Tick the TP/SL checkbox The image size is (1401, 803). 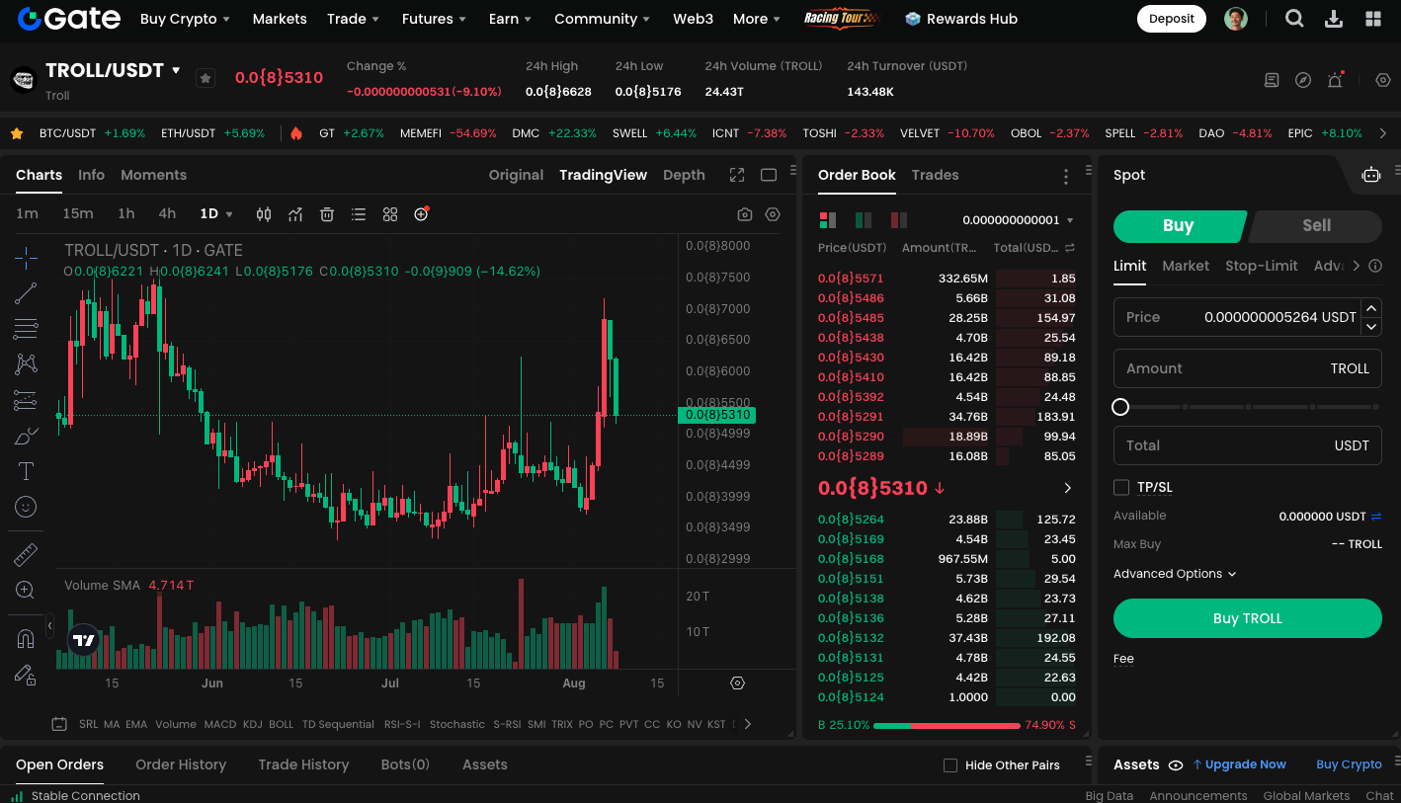[1121, 487]
